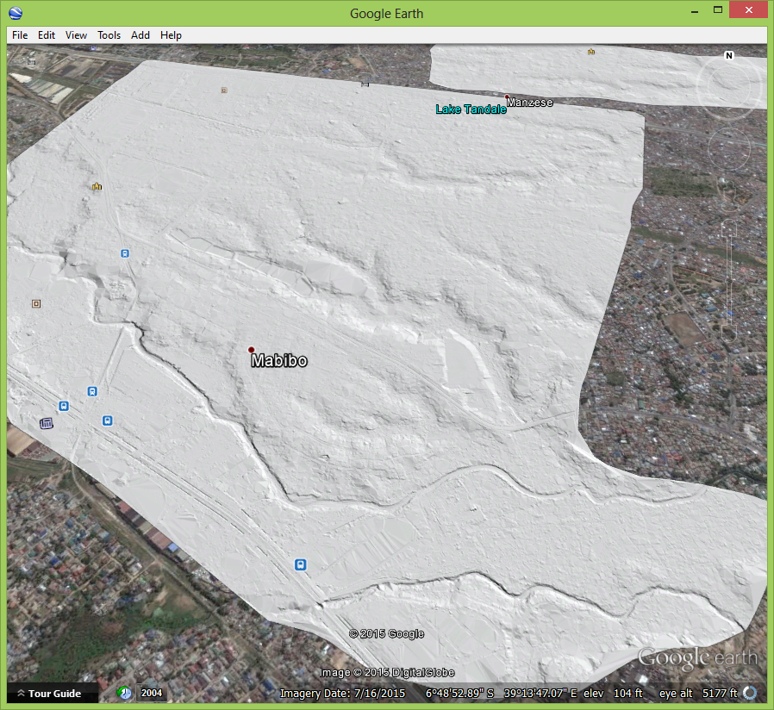774x710 pixels.
Task: Click the yellow place icon above the lone transit marker
Action: [97, 186]
